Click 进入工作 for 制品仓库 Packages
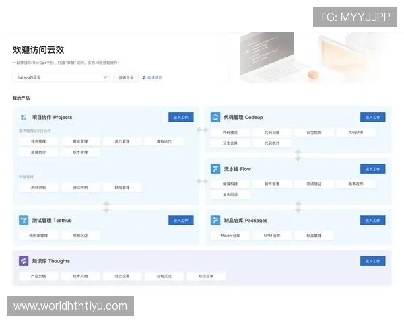The width and height of the screenshot is (404, 323). tap(372, 221)
